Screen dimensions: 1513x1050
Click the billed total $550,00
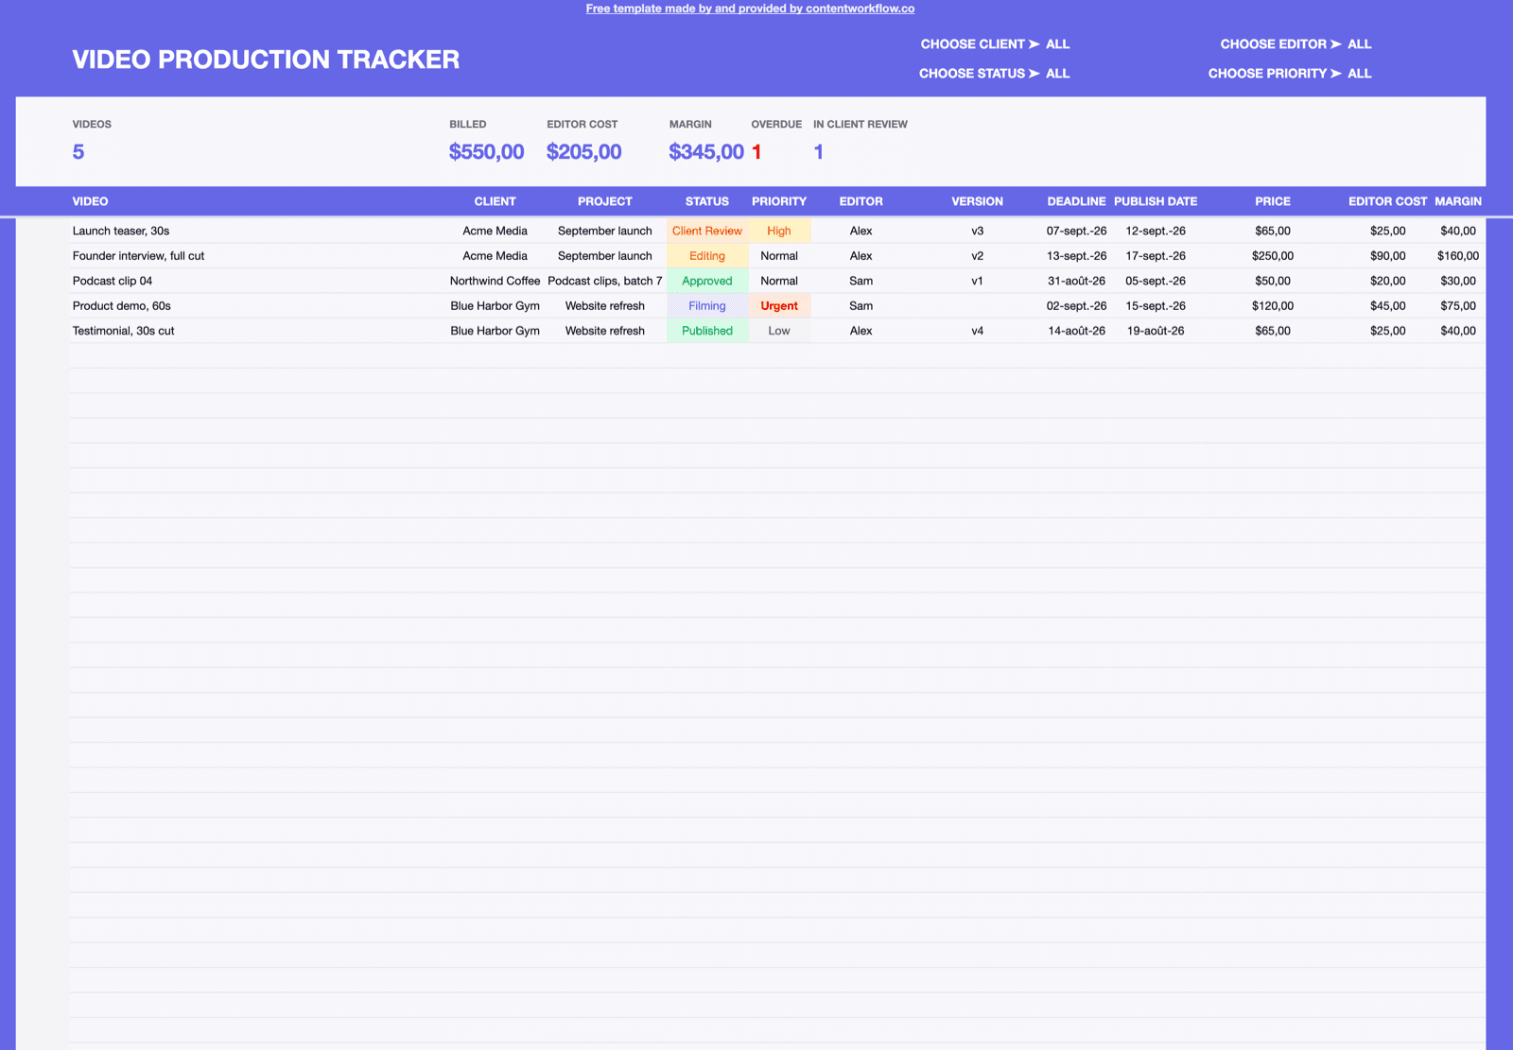click(486, 152)
